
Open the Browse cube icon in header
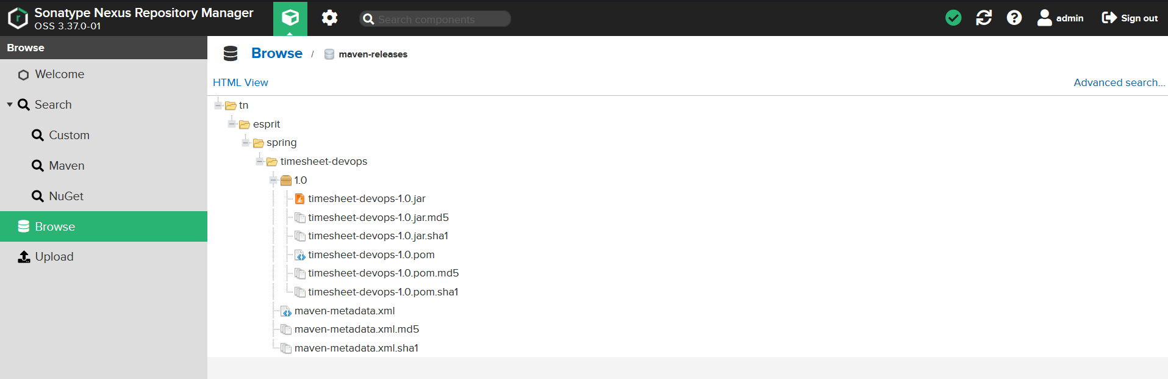pyautogui.click(x=290, y=18)
